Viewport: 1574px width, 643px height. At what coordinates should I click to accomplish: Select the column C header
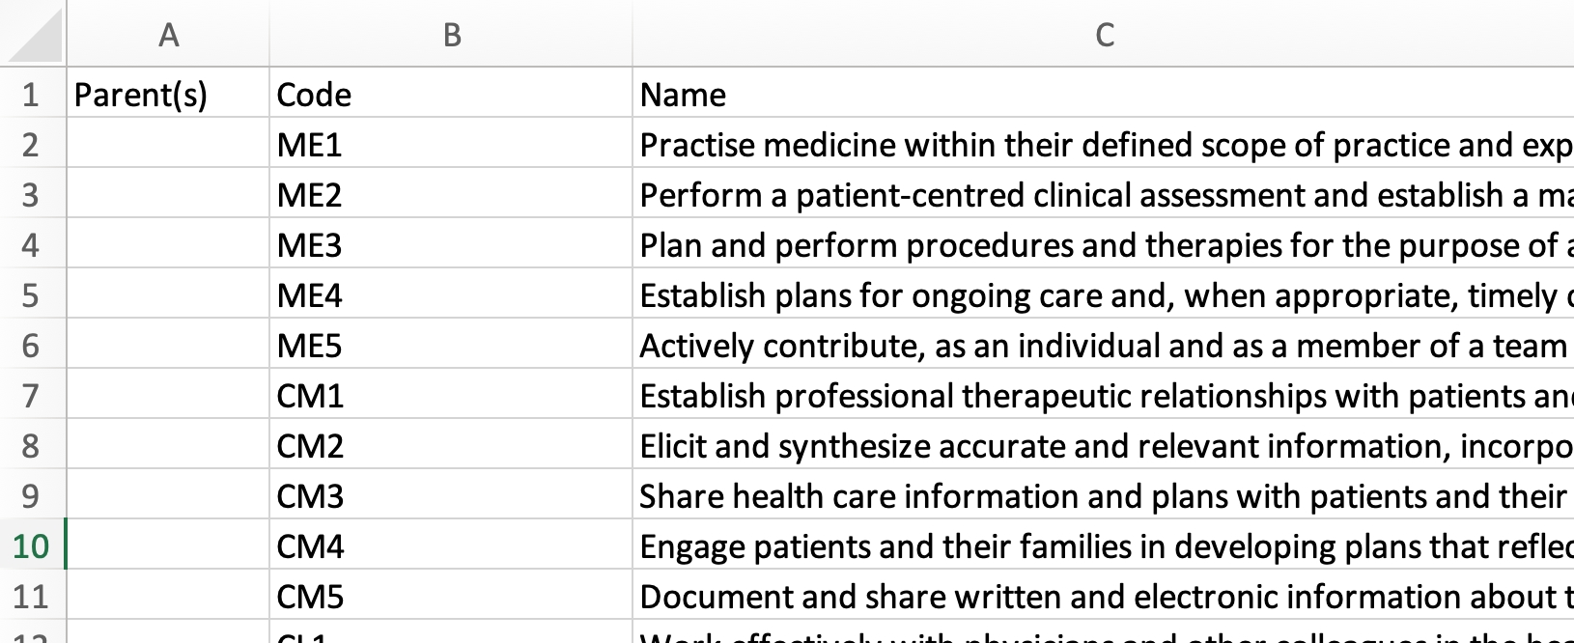pyautogui.click(x=1104, y=36)
